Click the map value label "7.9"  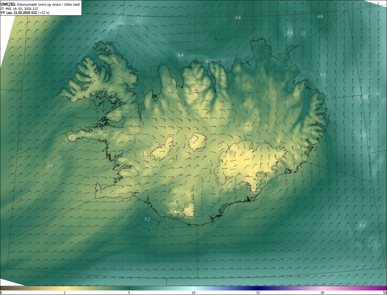365,97
